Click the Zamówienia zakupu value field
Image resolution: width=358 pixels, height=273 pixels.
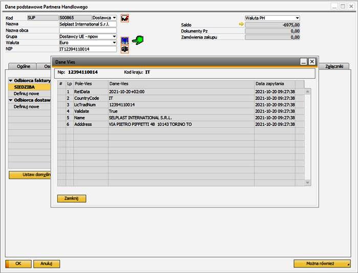[x=273, y=37]
